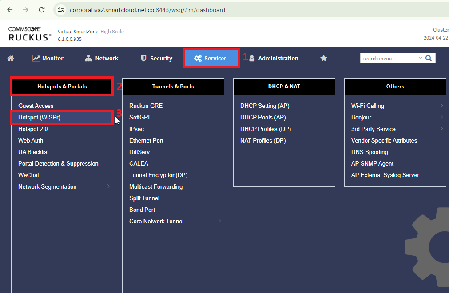Click the browser back arrow
The image size is (449, 293).
[x=10, y=10]
